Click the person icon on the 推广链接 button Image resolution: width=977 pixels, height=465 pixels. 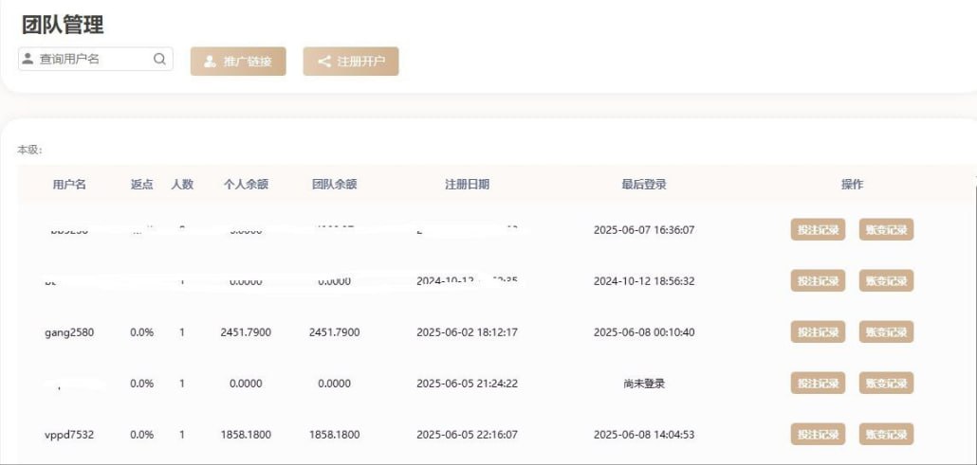coord(210,62)
